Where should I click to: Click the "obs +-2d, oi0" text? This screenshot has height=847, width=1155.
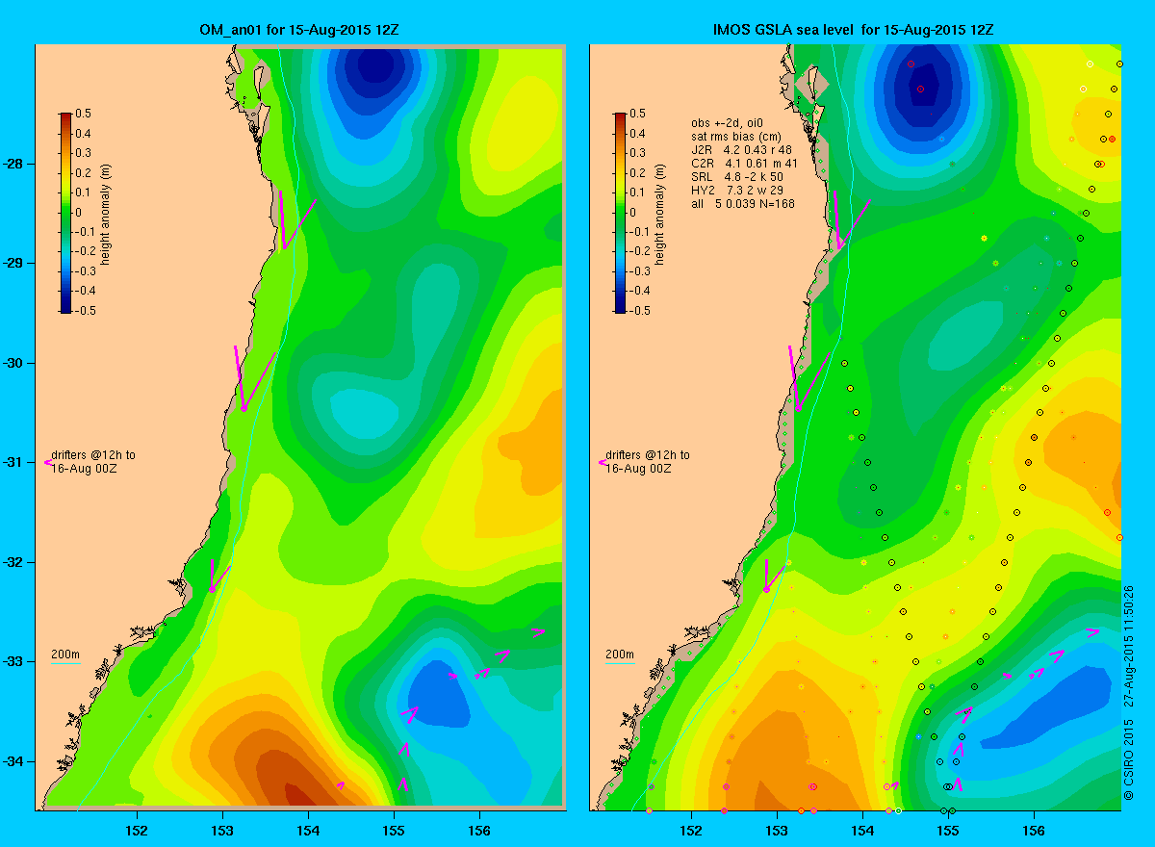click(x=726, y=123)
